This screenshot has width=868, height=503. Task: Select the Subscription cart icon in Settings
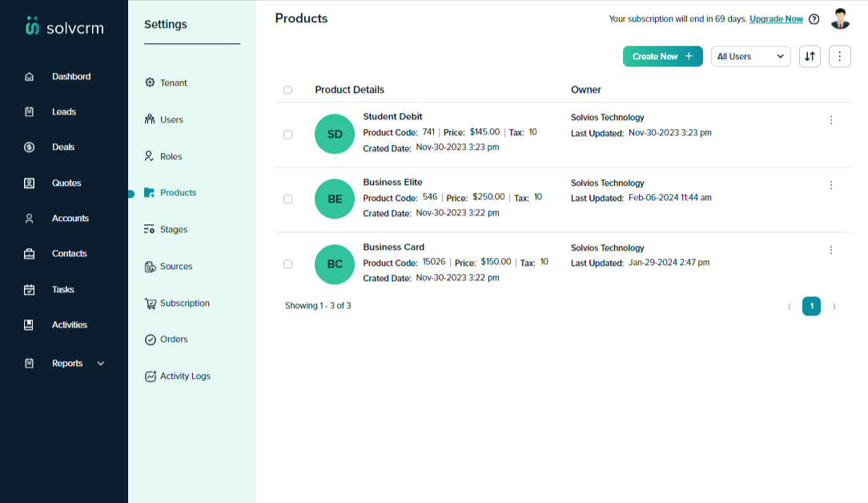tap(151, 303)
